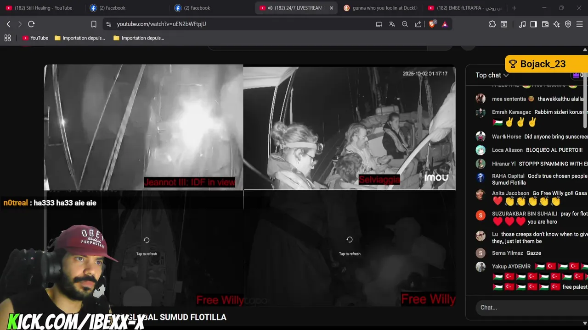Go back to the previous page
This screenshot has width=588, height=330.
tap(8, 24)
